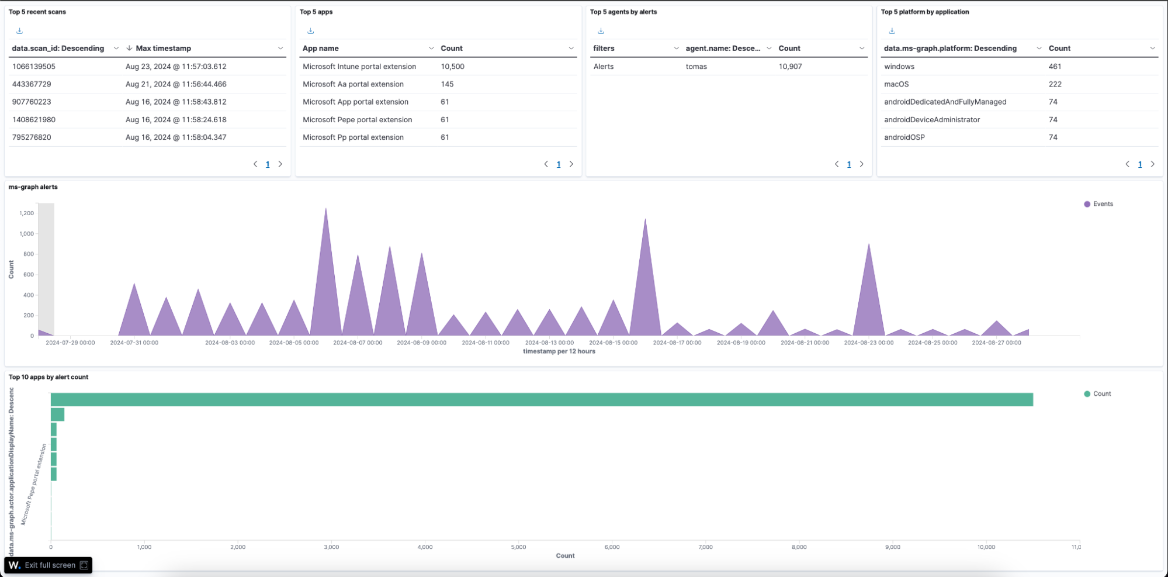Click the Microsoft Intune portal extension cell
The image size is (1168, 577).
click(359, 67)
